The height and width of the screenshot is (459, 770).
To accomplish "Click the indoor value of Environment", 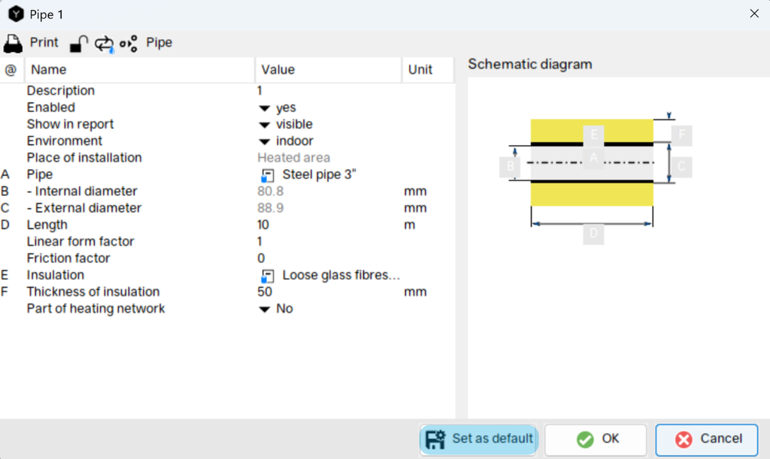I will pyautogui.click(x=295, y=141).
